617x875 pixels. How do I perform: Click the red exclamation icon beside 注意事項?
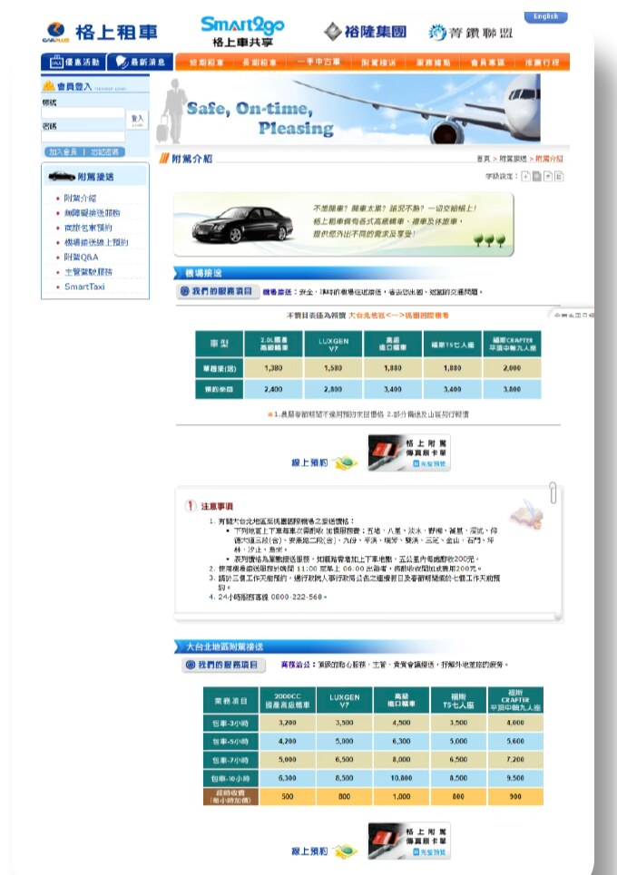[x=191, y=506]
